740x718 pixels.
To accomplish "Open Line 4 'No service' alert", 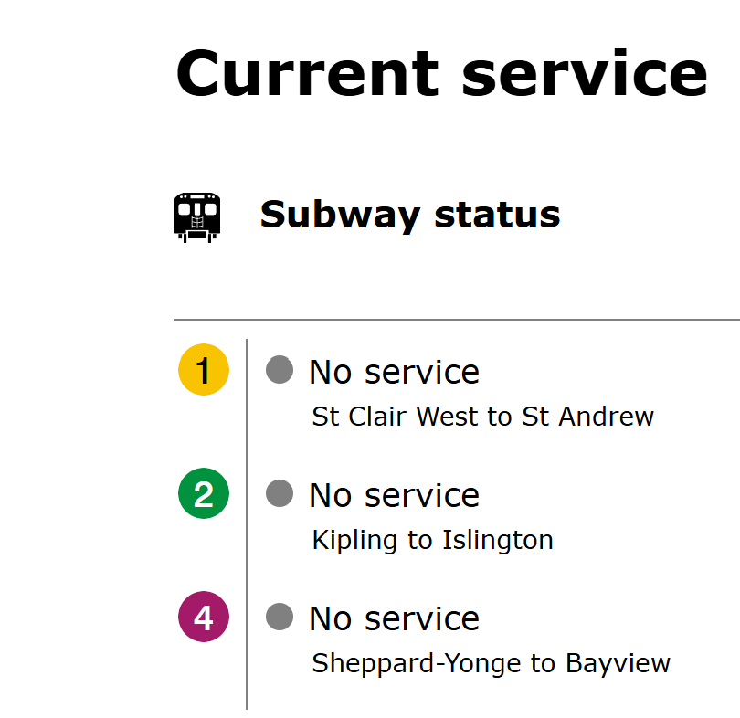I will (x=394, y=618).
